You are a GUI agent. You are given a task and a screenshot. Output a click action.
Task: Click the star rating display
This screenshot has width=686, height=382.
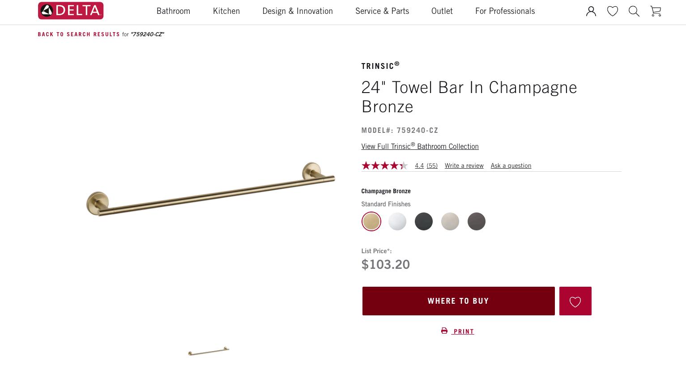click(384, 166)
